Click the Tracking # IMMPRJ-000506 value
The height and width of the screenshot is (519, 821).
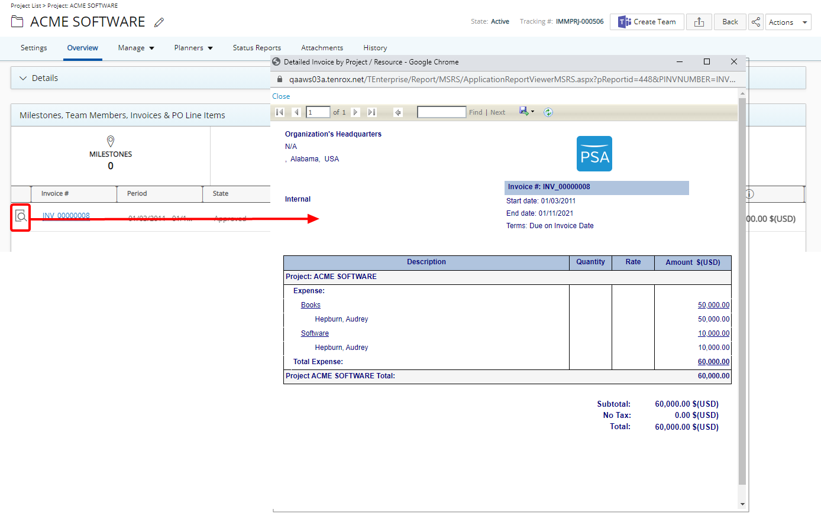point(580,21)
